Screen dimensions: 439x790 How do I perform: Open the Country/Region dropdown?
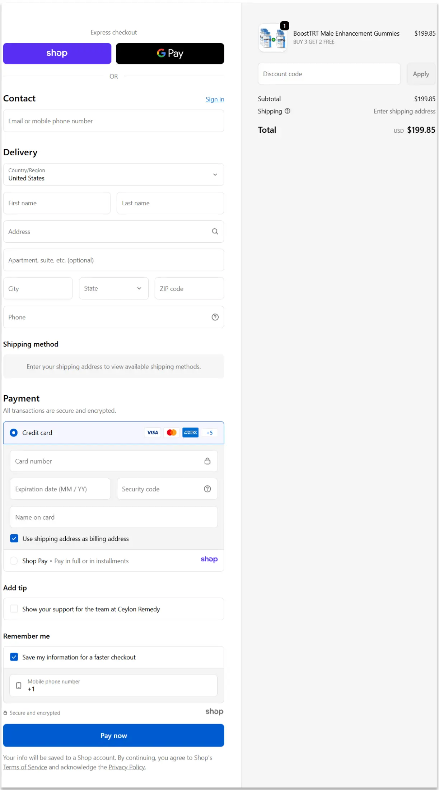click(113, 175)
